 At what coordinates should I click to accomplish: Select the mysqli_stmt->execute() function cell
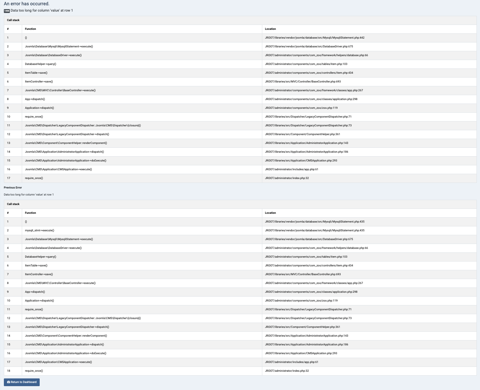(x=39, y=230)
